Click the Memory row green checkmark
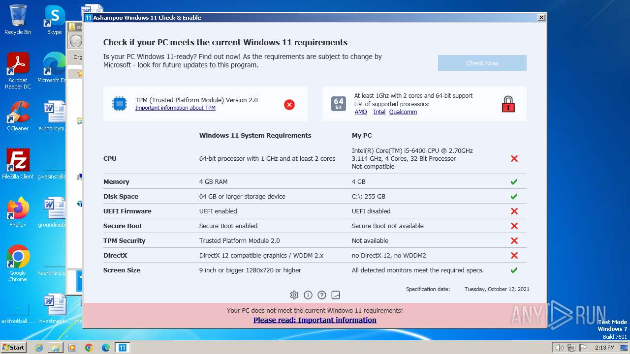This screenshot has height=354, width=630. 514,181
